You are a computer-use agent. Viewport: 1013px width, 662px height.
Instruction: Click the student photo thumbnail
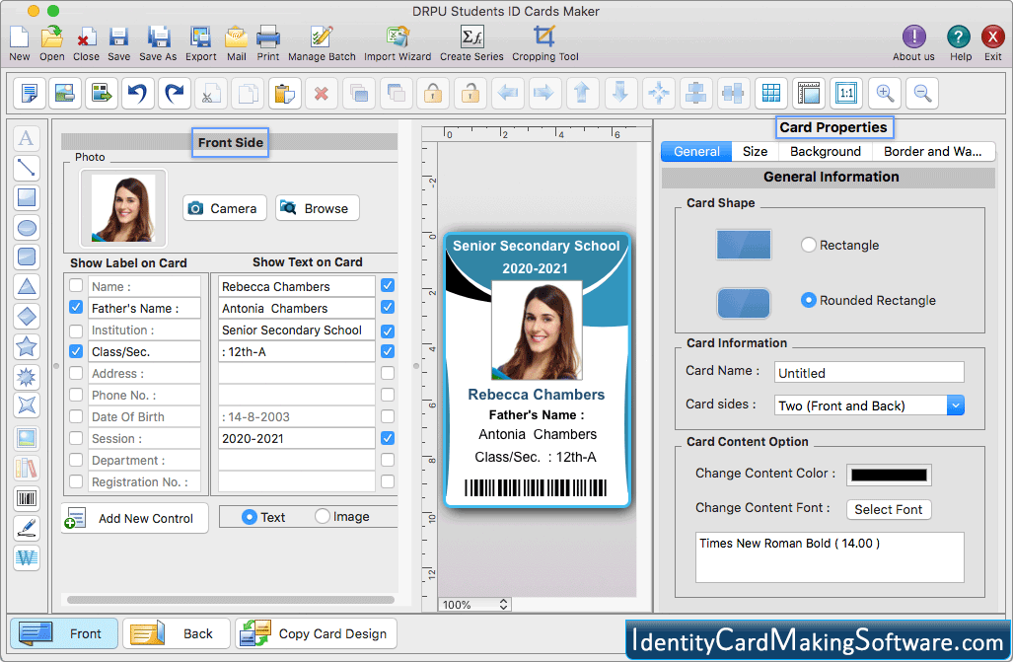pos(123,208)
